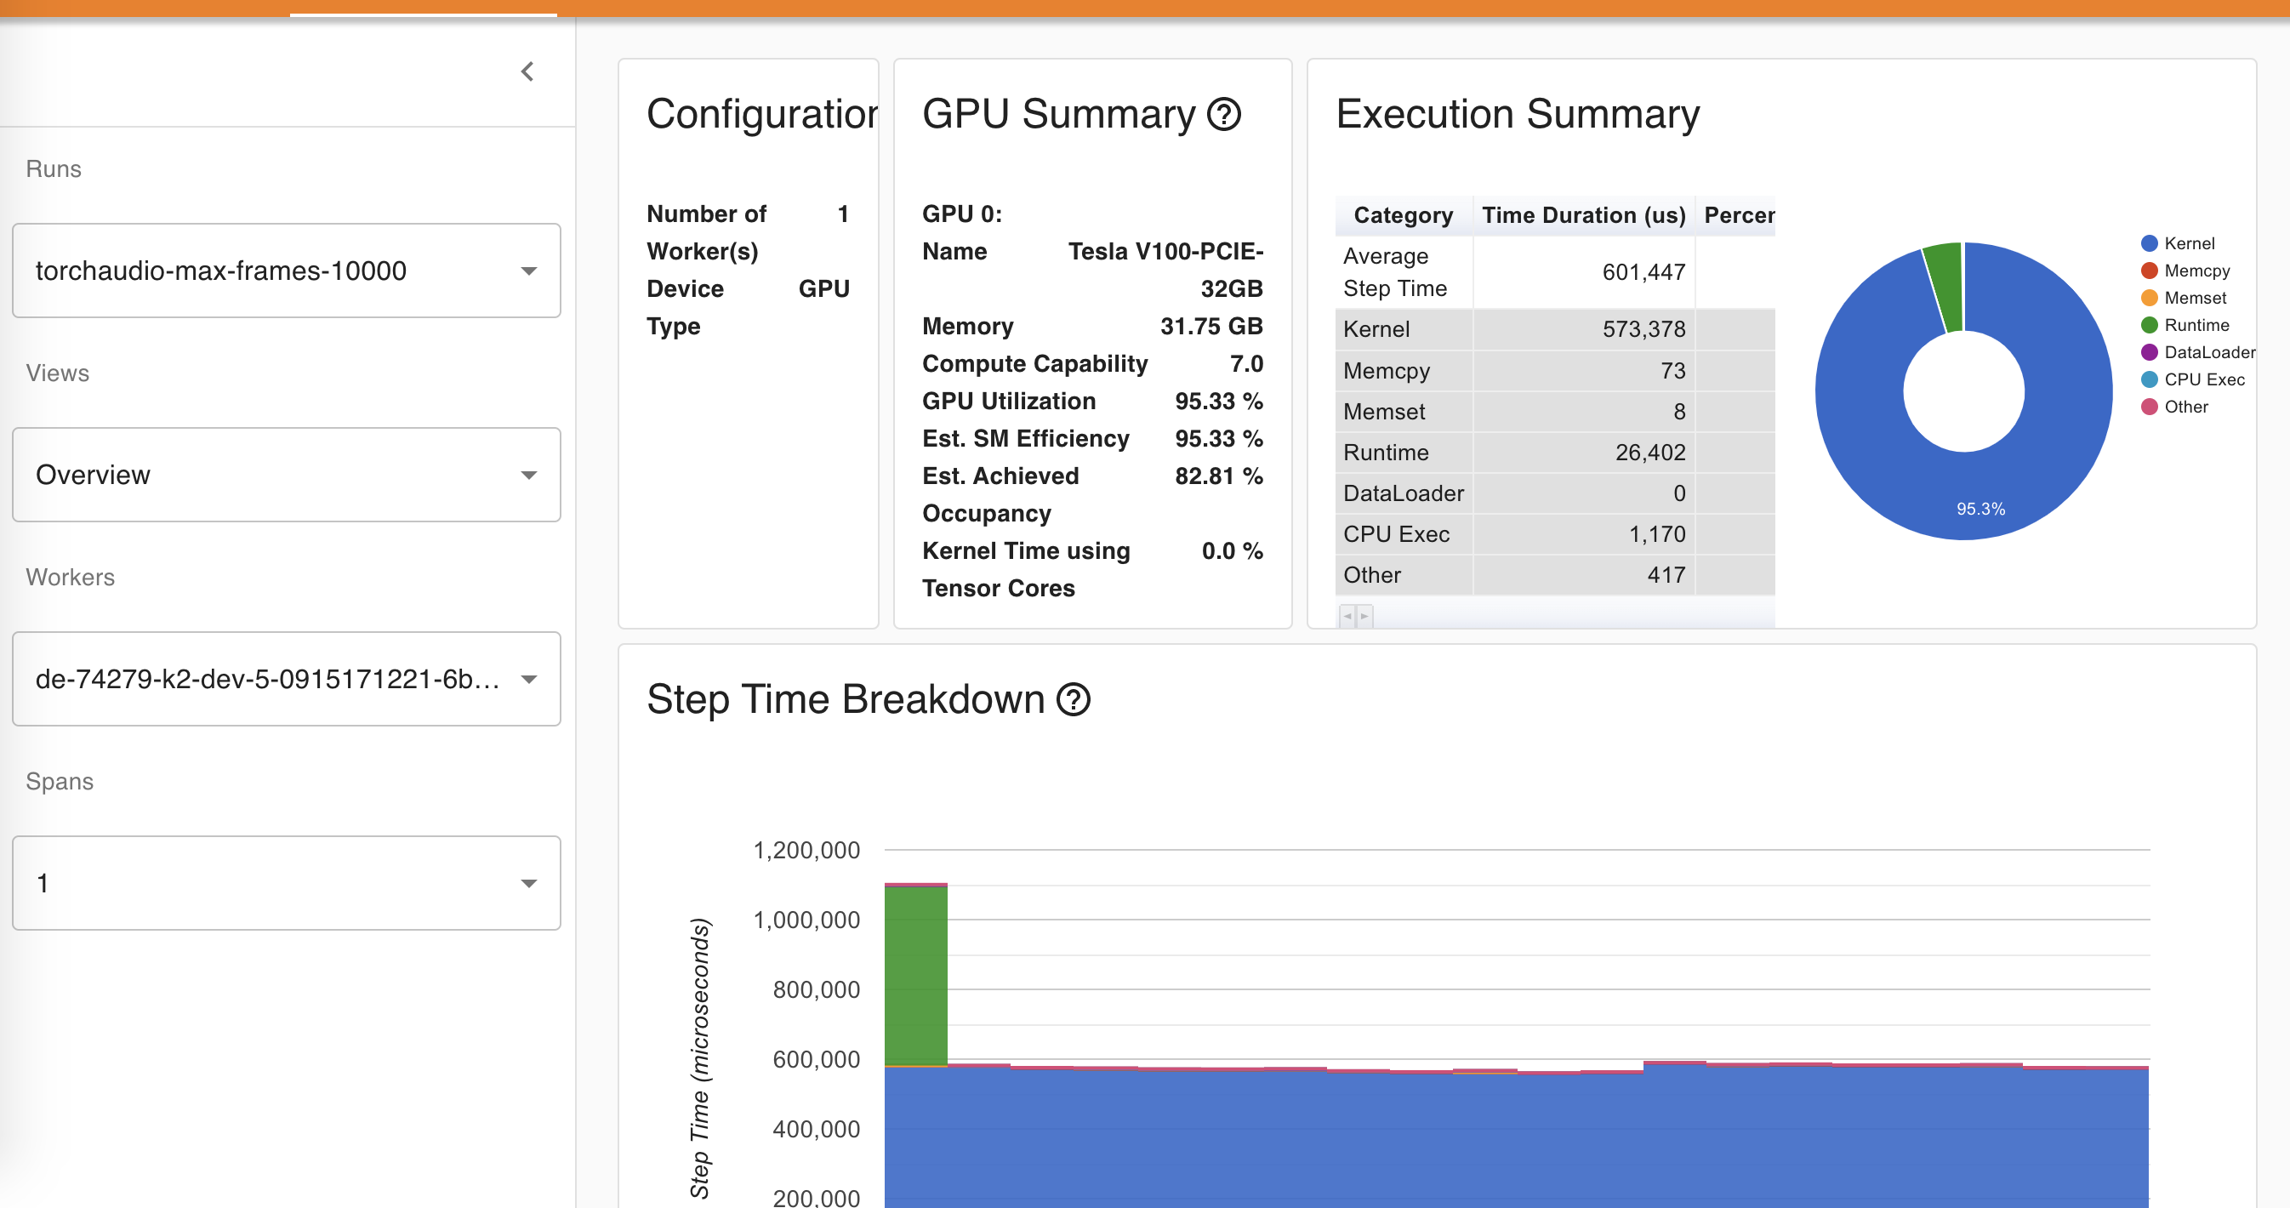Sort by the Time Duration (us) header
2290x1208 pixels.
1582,215
